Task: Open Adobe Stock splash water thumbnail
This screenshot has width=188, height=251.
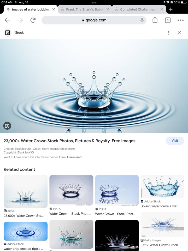Action: 162,186
